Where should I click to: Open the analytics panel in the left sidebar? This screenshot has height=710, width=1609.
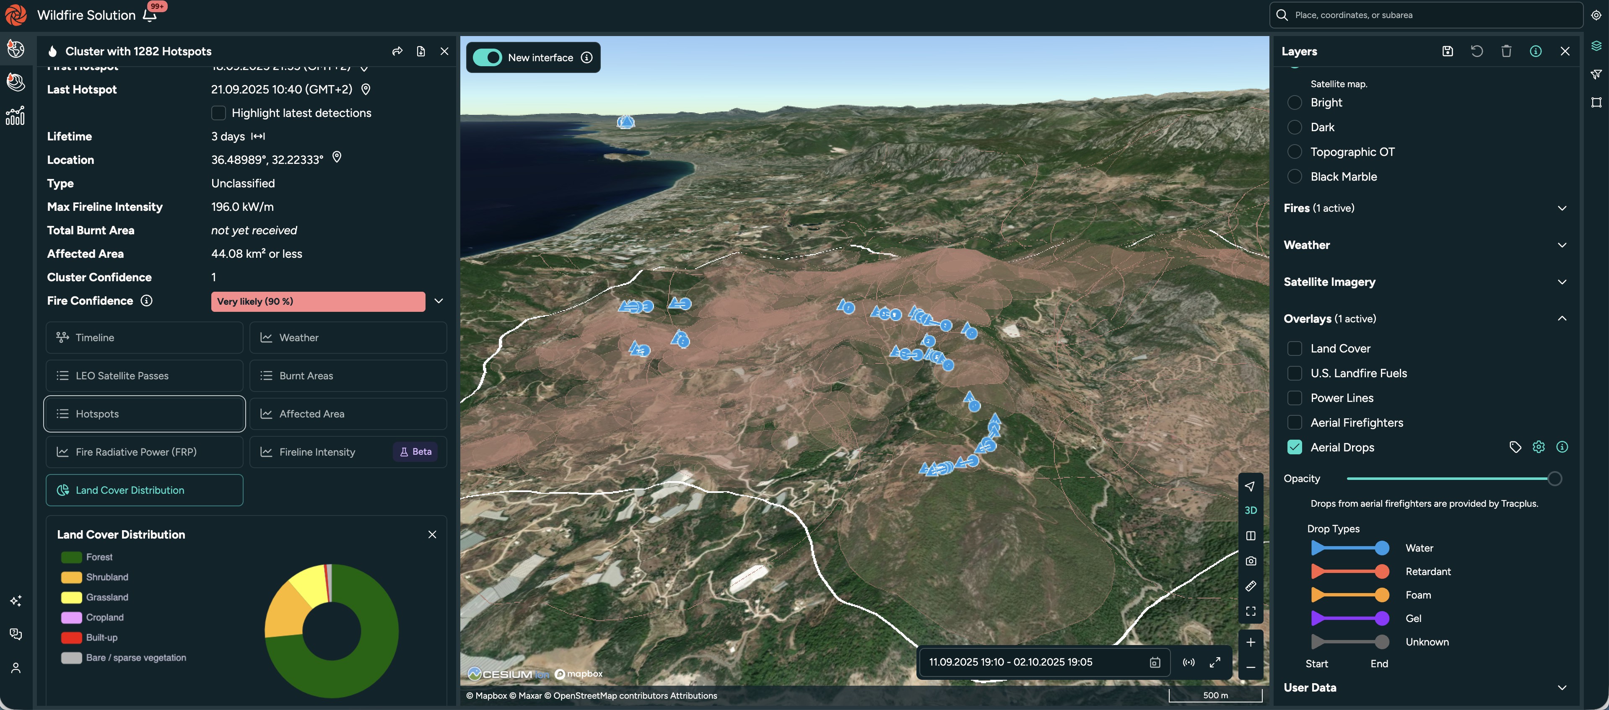[x=16, y=115]
